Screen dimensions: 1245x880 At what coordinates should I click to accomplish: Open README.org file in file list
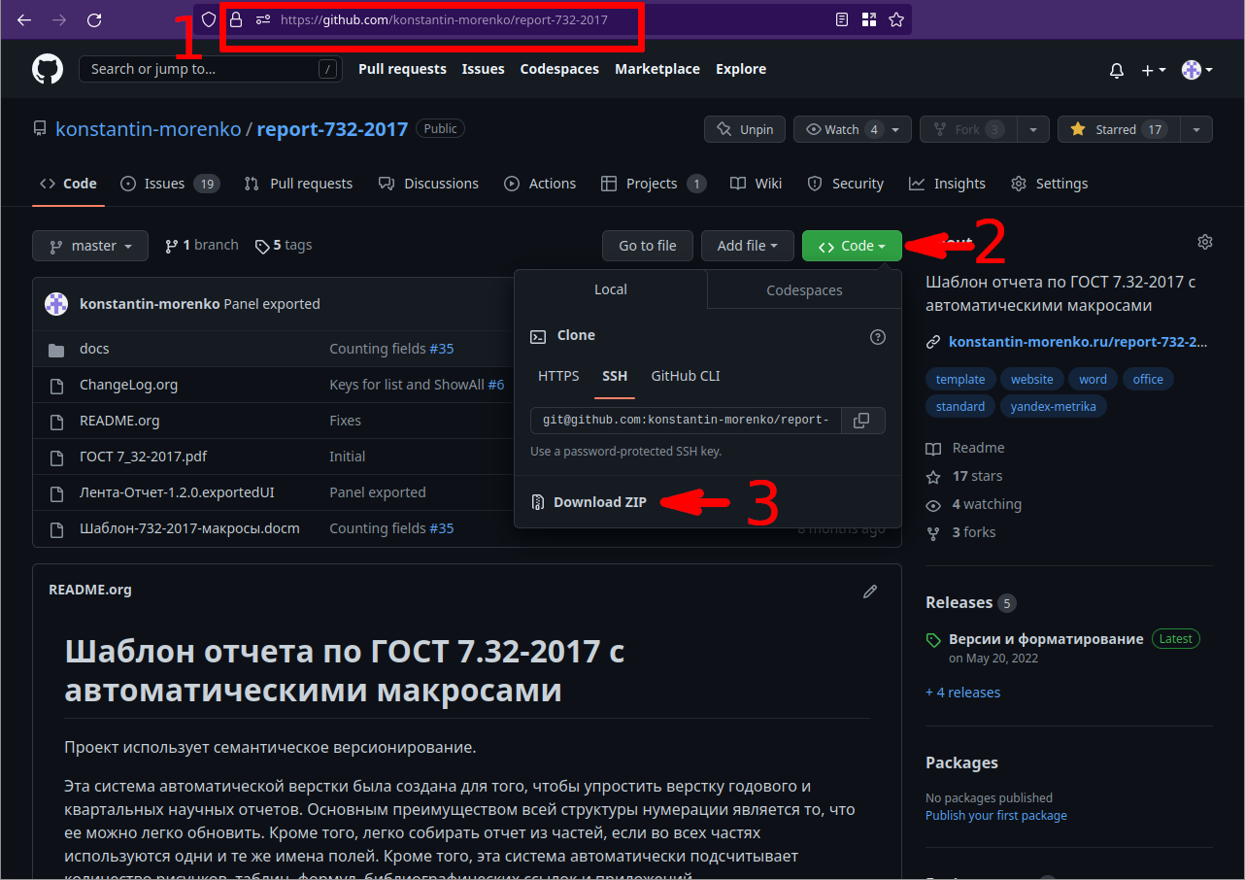point(119,421)
